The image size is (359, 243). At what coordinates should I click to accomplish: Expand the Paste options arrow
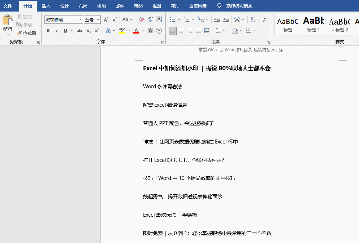[8, 34]
